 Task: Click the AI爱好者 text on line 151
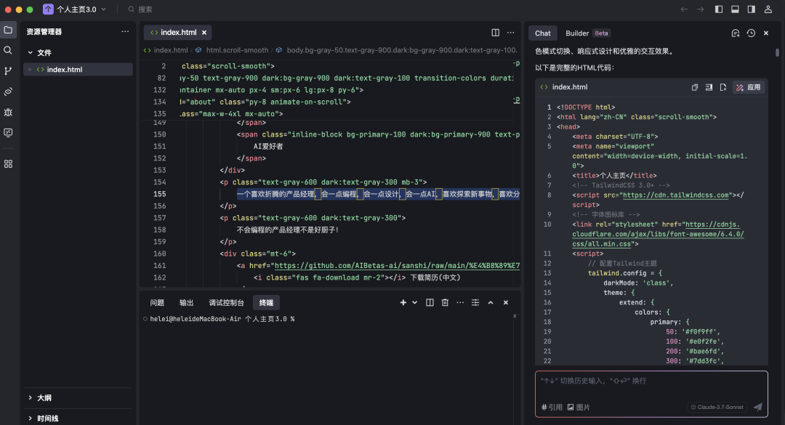click(268, 146)
